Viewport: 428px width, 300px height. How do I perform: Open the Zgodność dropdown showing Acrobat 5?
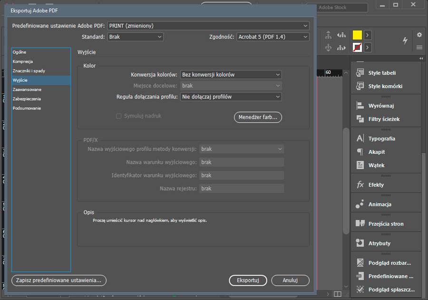point(273,37)
